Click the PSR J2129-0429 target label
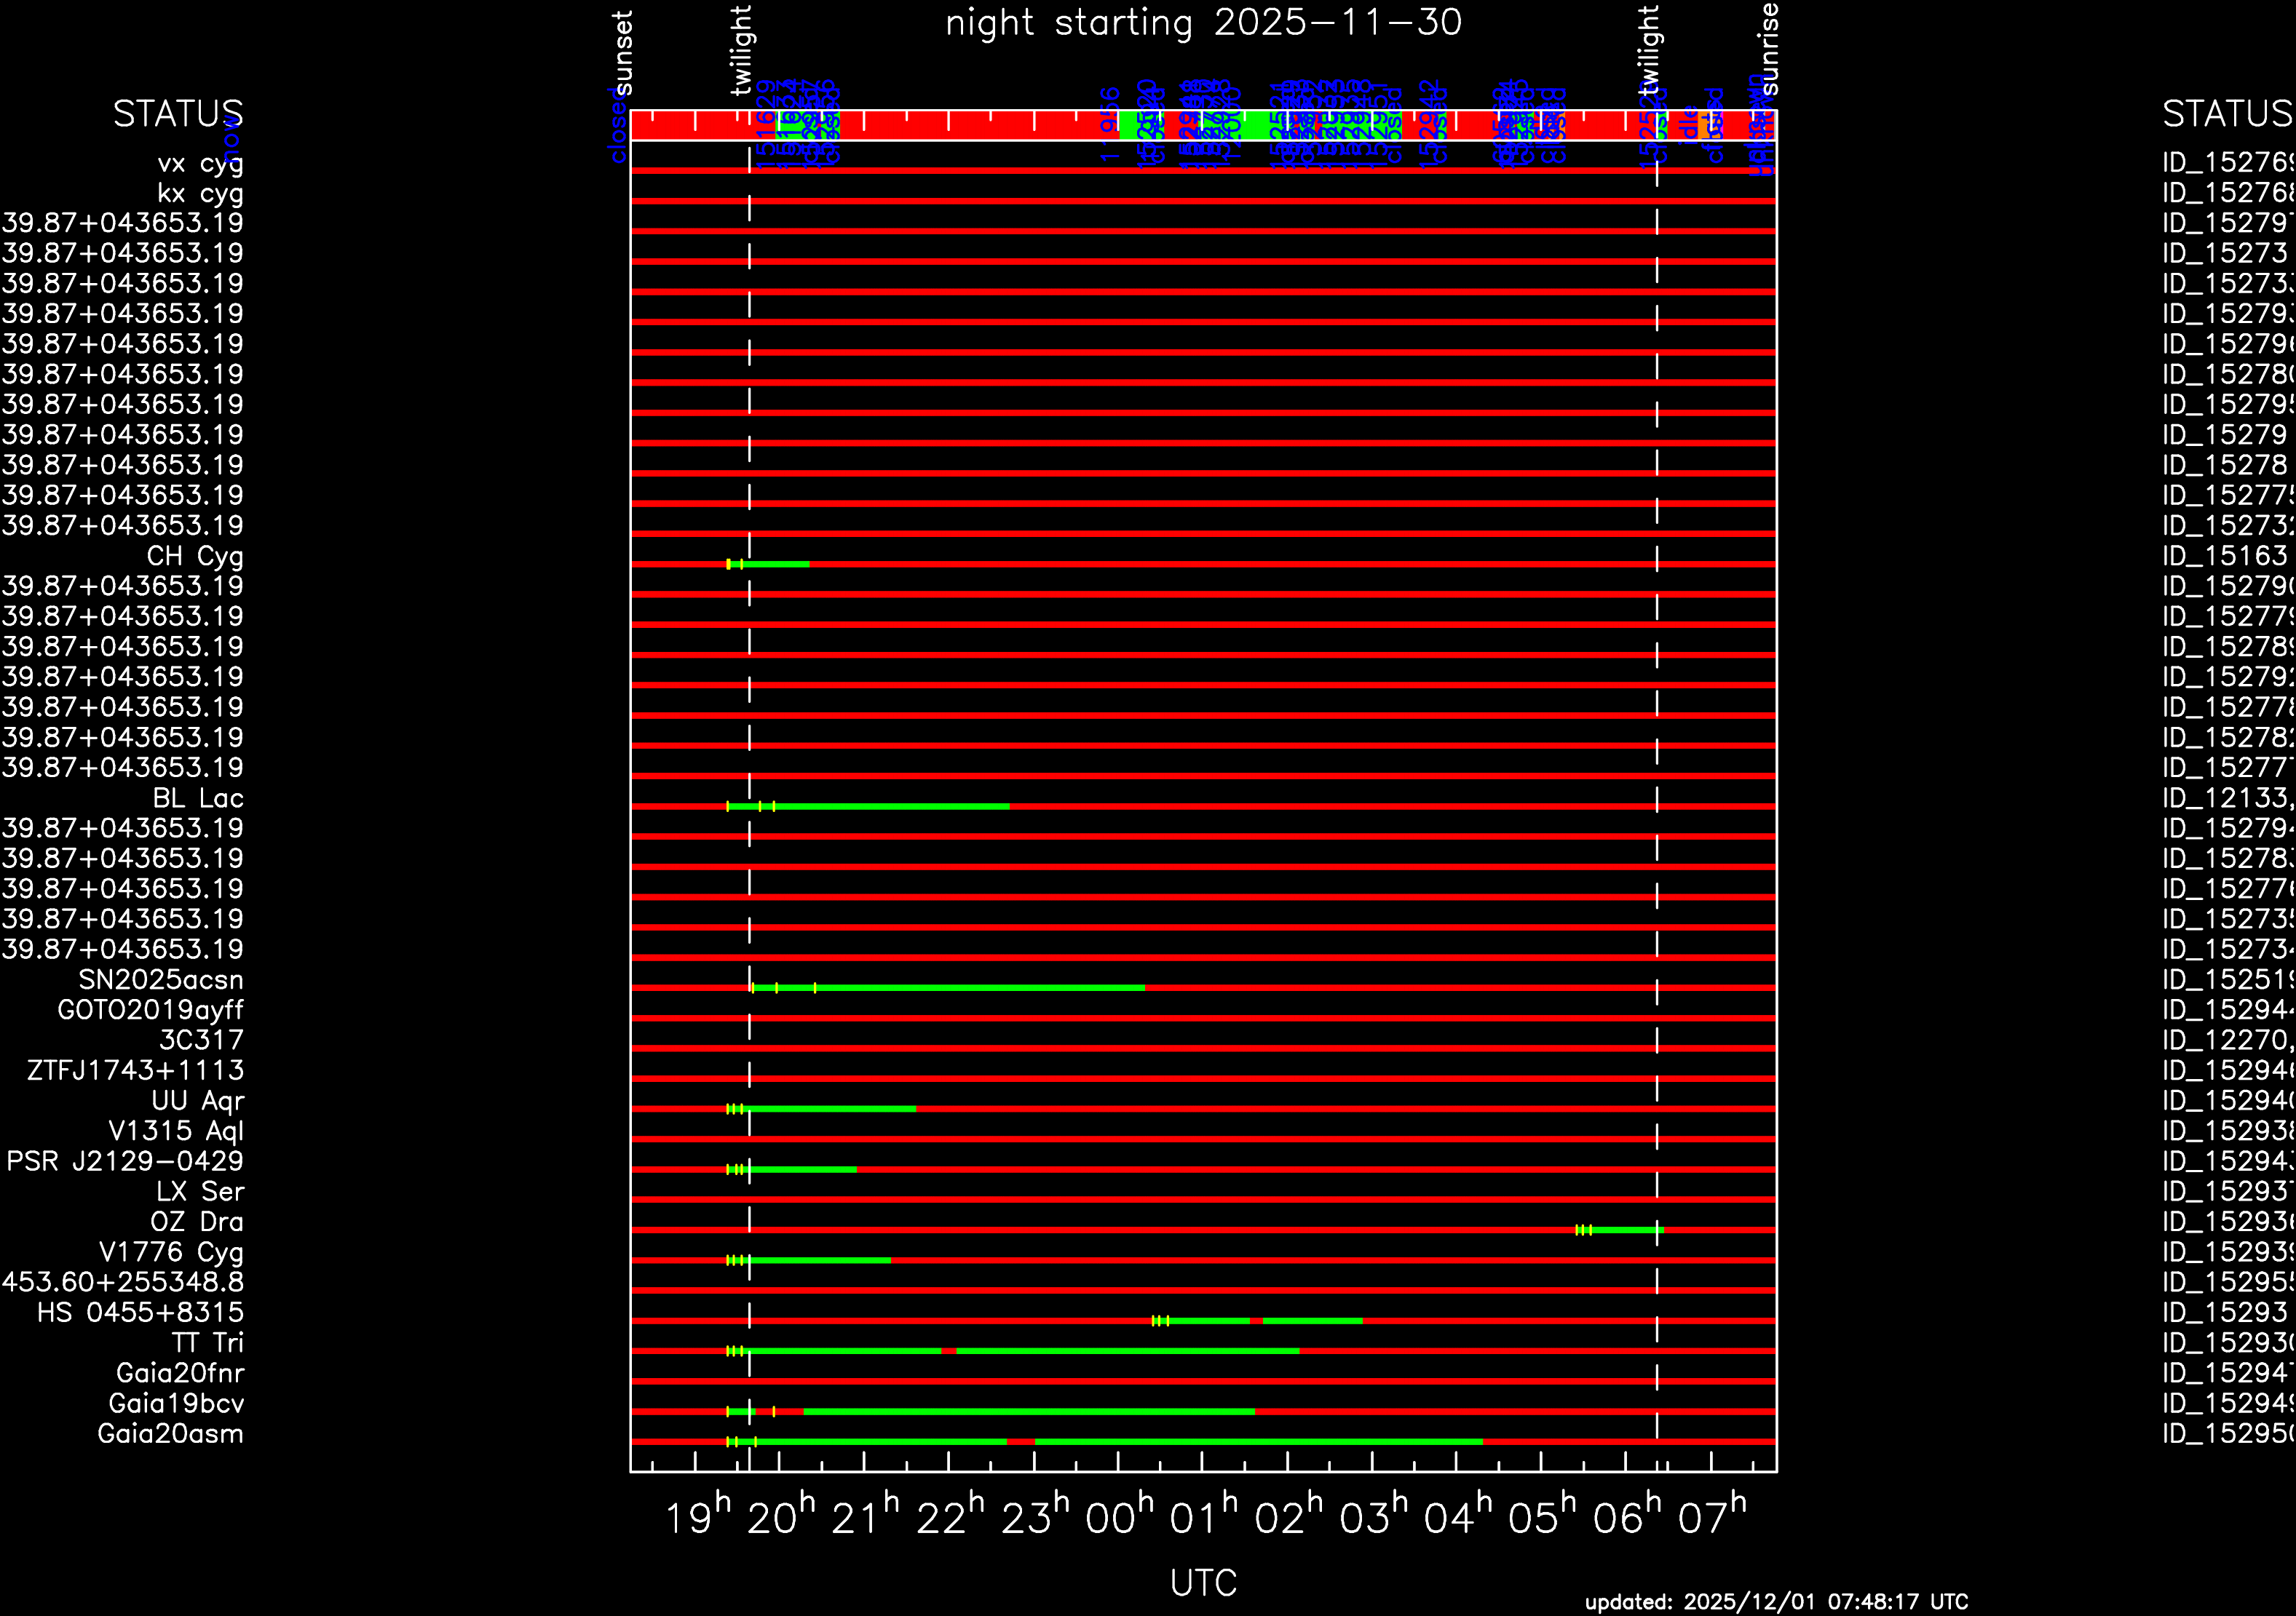The height and width of the screenshot is (1616, 2296). coord(125,1161)
